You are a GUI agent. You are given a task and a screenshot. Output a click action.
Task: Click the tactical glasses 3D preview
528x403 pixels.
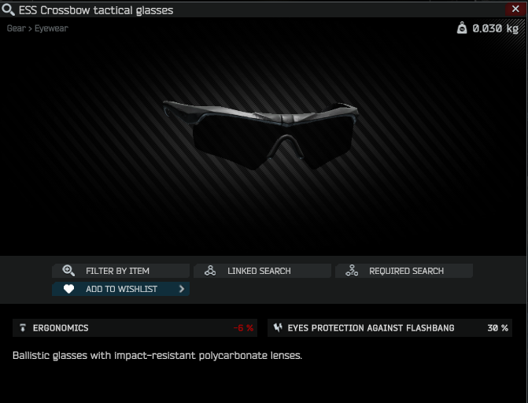coord(260,135)
